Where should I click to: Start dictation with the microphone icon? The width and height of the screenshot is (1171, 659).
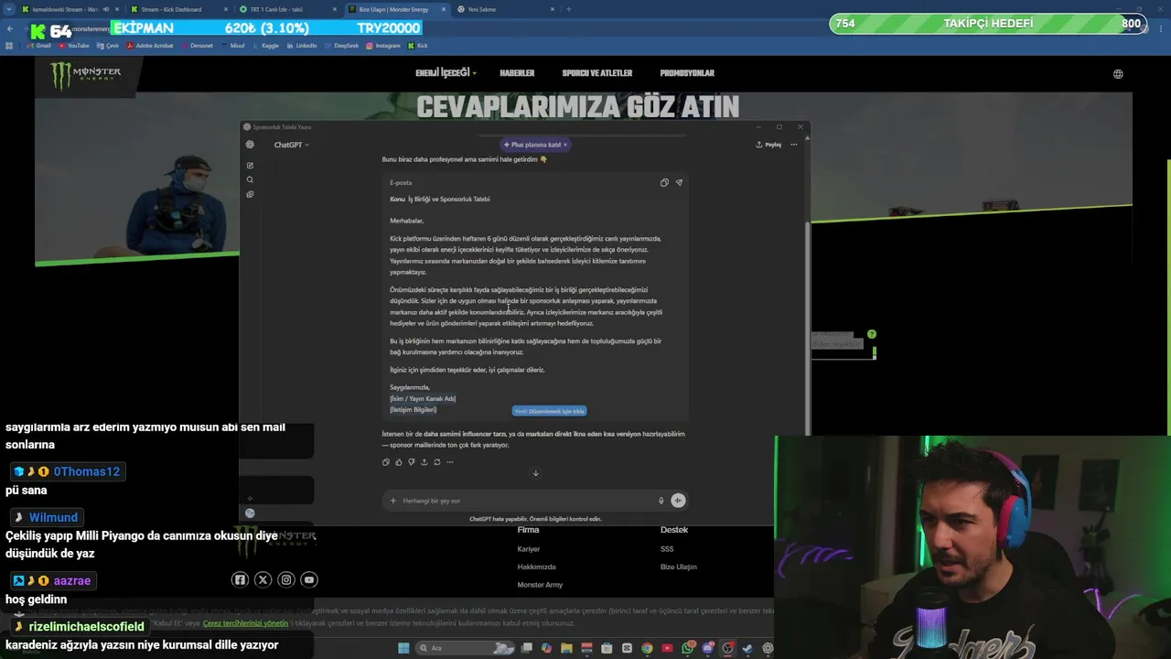[661, 501]
